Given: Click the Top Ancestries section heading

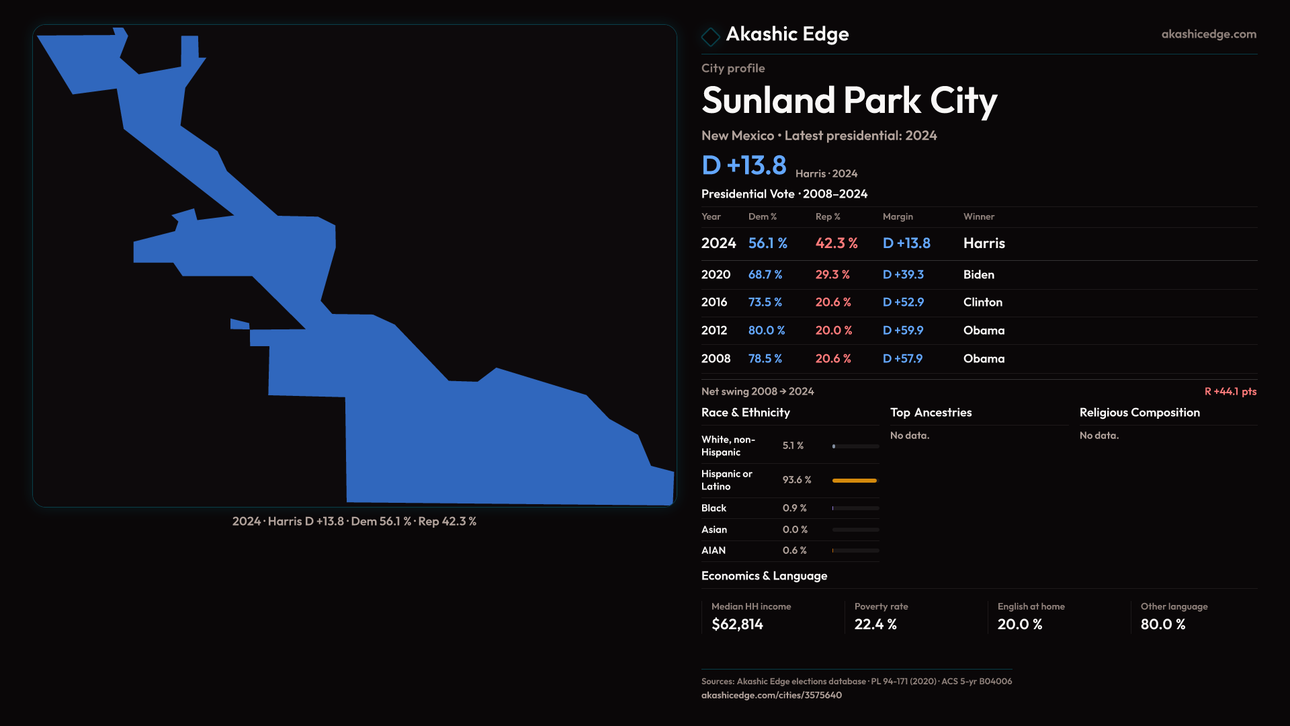Looking at the screenshot, I should 931,413.
